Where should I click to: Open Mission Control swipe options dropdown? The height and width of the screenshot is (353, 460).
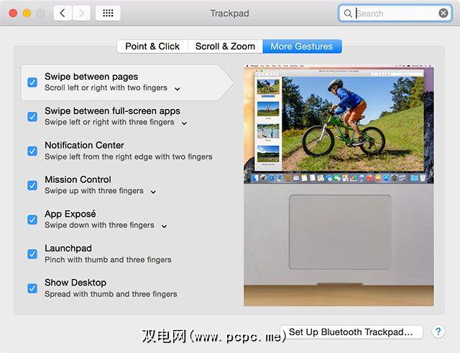[x=153, y=192]
